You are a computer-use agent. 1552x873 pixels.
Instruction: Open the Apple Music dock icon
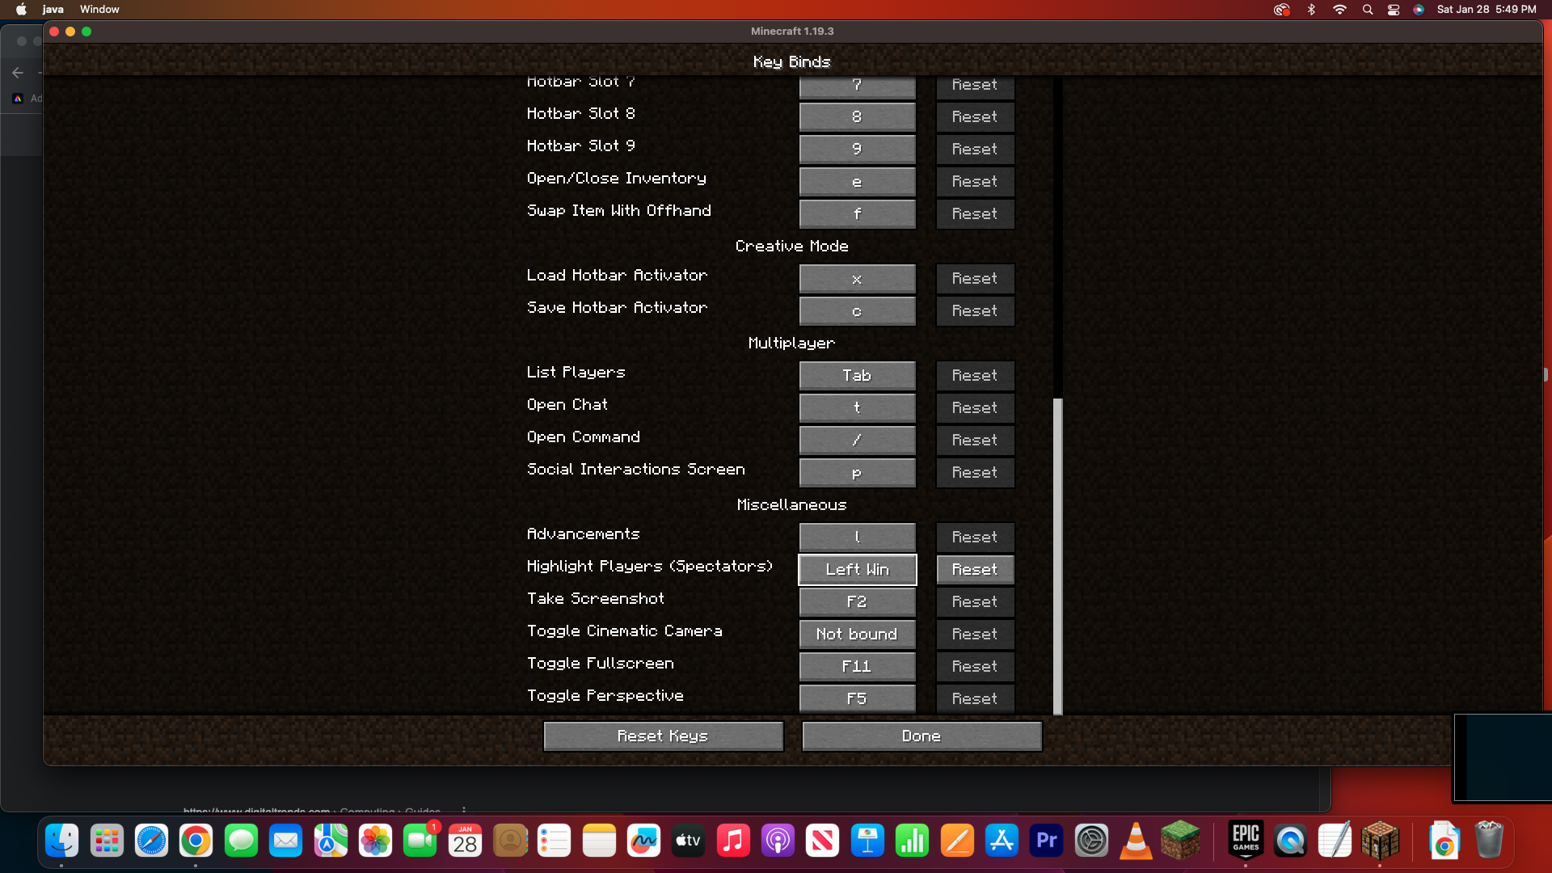point(733,841)
